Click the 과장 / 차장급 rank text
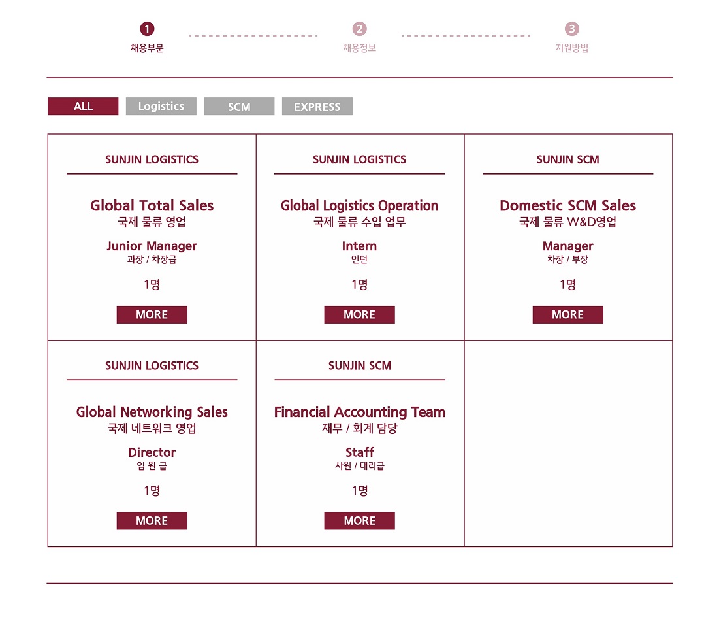Screen dimensions: 719x621 [152, 260]
